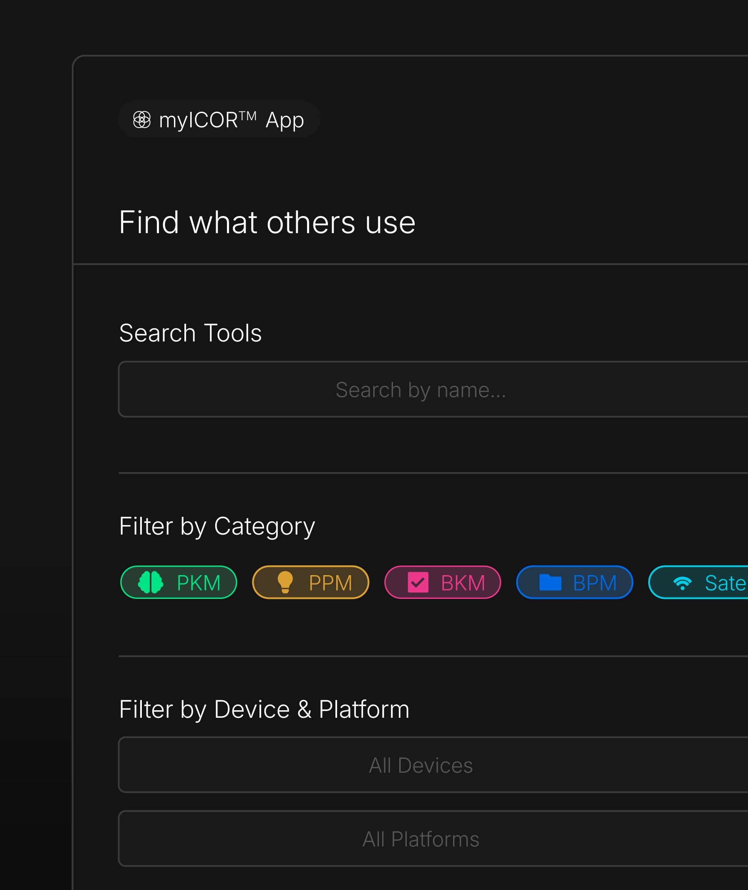This screenshot has height=890, width=748.
Task: Enable the BPM category filter label
Action: (594, 583)
